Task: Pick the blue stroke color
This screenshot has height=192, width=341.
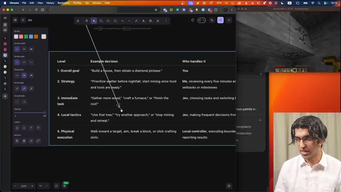Action: [31, 37]
